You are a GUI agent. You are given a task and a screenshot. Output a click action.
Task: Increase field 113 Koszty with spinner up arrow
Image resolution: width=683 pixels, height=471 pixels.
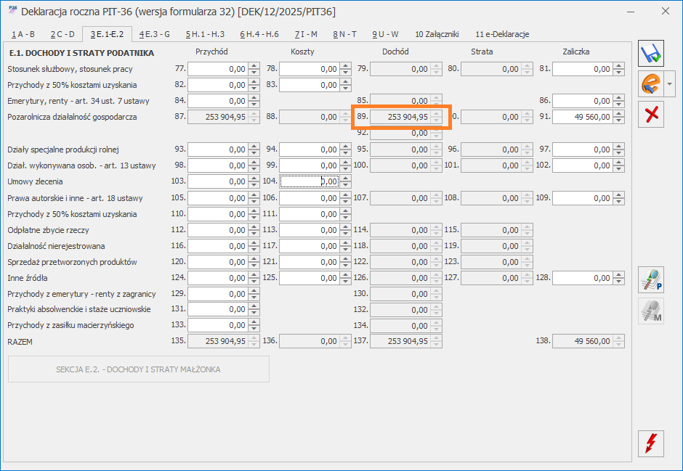point(345,226)
